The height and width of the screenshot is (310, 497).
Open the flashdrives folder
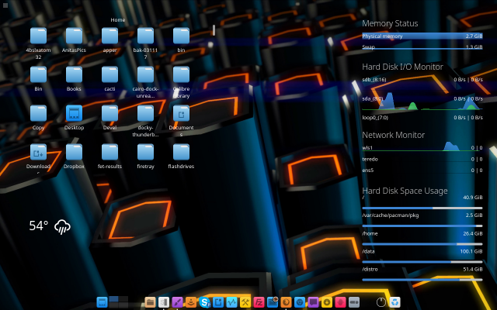click(x=181, y=153)
